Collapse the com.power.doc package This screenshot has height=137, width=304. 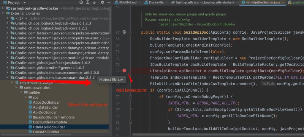[x=16, y=87]
